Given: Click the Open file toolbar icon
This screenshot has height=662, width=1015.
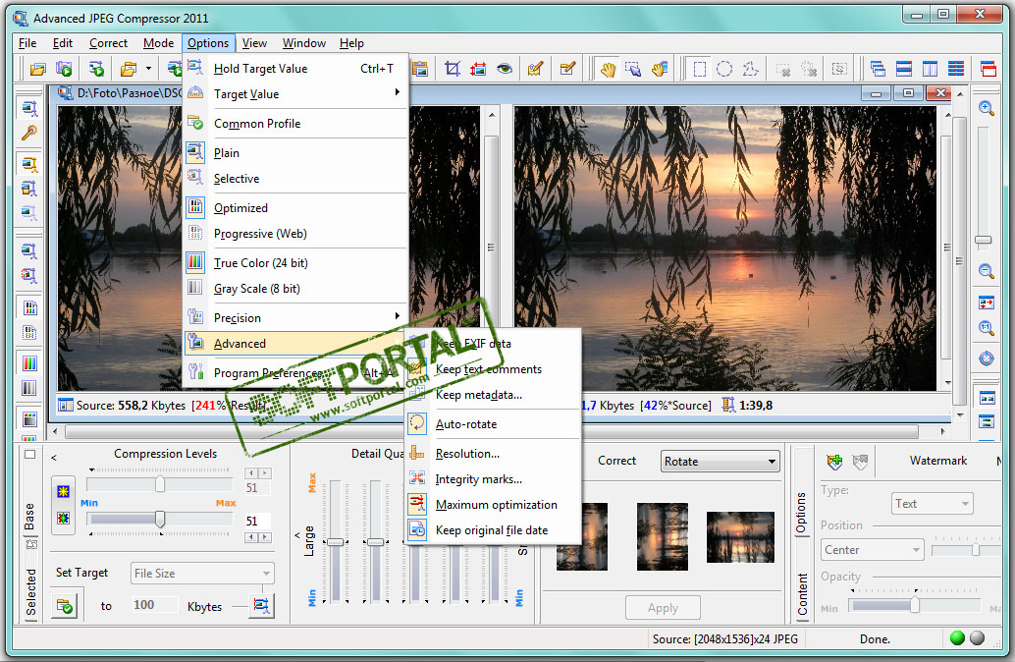Looking at the screenshot, I should click(x=37, y=69).
